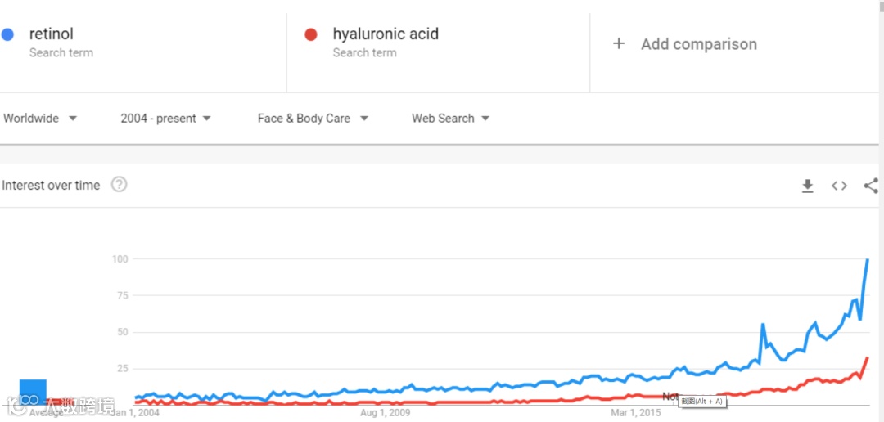Edit the retinol search term

point(51,34)
